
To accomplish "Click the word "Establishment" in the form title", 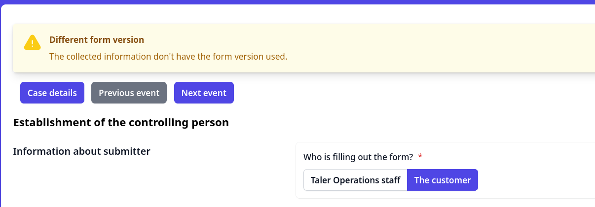I will pos(47,122).
